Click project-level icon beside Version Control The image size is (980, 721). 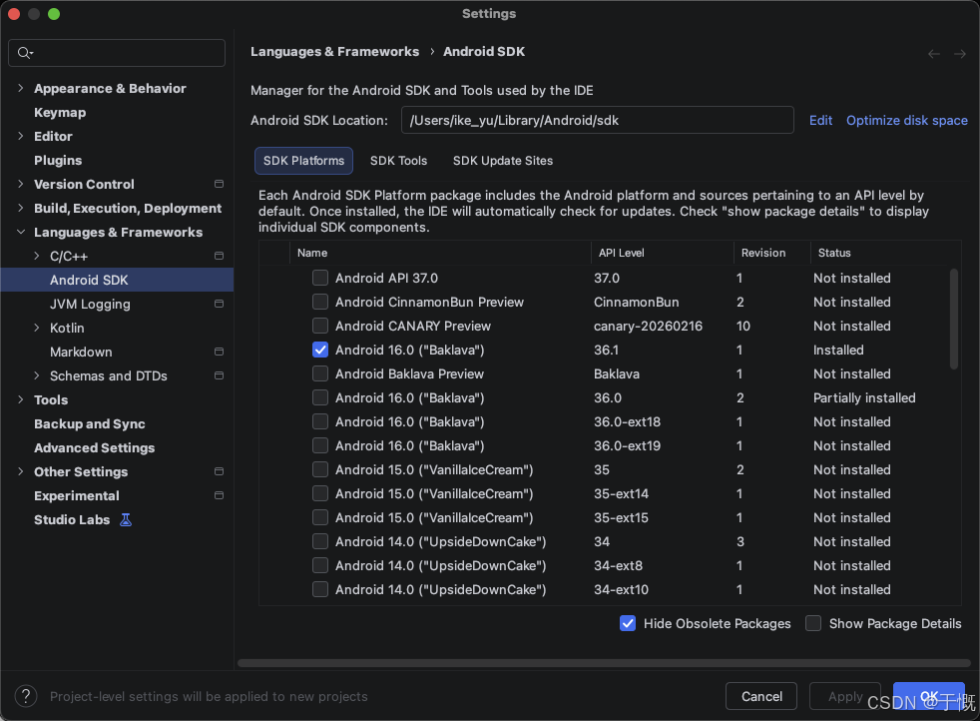(x=219, y=185)
